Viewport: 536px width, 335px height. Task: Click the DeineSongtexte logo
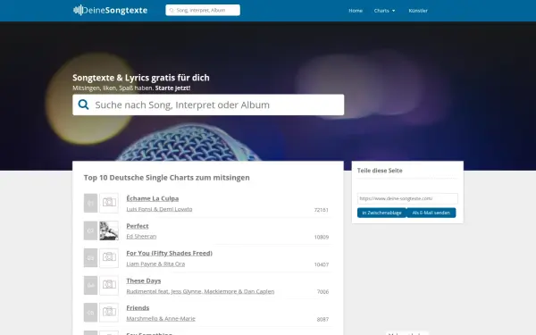[x=110, y=10]
